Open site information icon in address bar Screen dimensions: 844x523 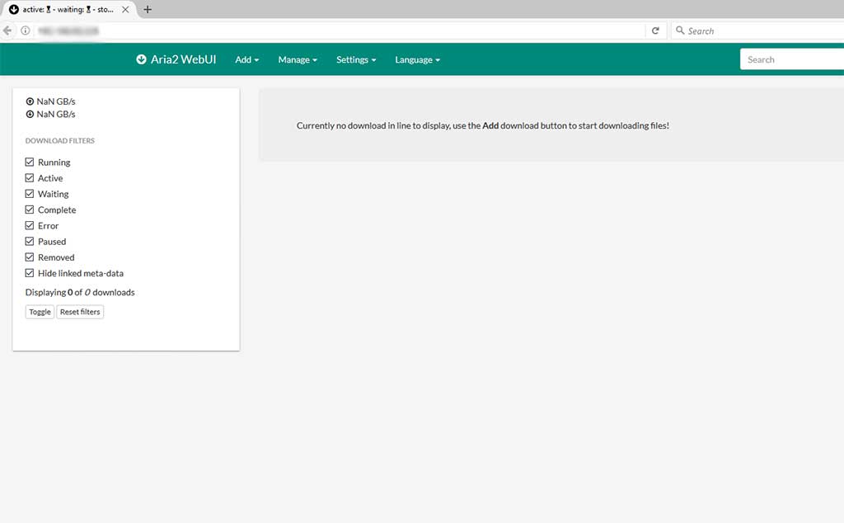click(x=26, y=31)
